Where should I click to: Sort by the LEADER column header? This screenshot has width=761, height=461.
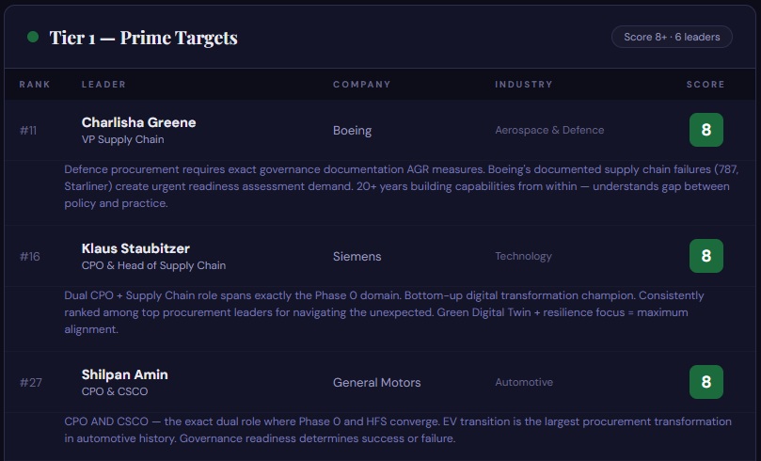point(103,85)
